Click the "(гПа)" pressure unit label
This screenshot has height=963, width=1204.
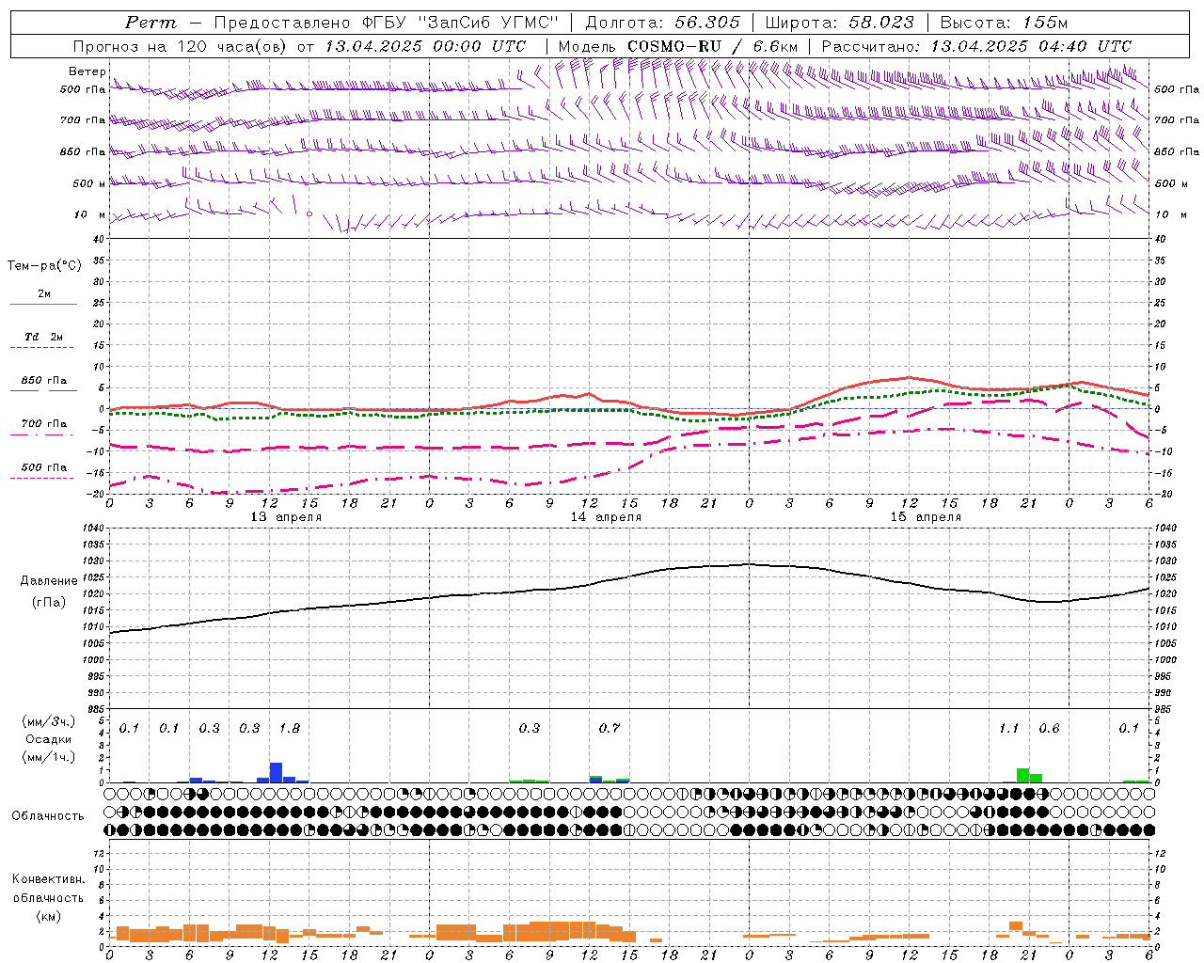pyautogui.click(x=49, y=603)
